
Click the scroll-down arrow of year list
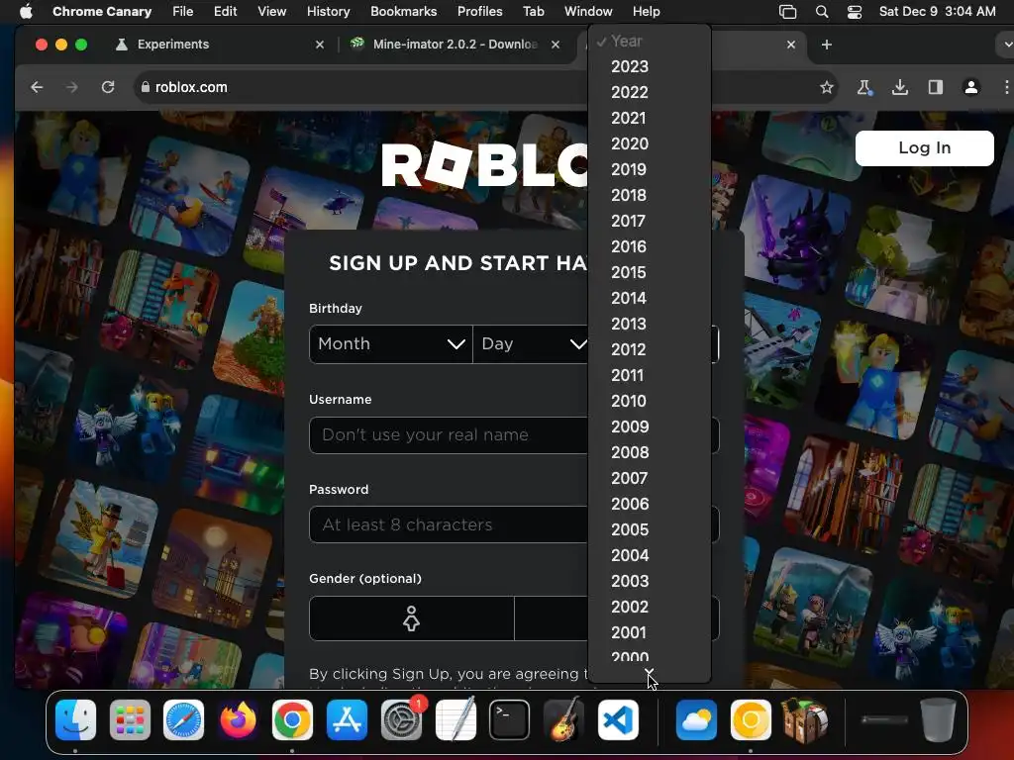tap(650, 672)
